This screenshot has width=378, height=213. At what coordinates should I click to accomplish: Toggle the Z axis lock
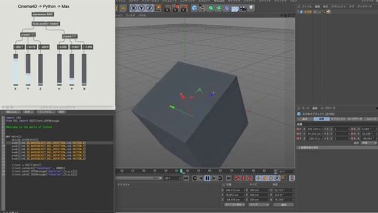click(x=149, y=8)
